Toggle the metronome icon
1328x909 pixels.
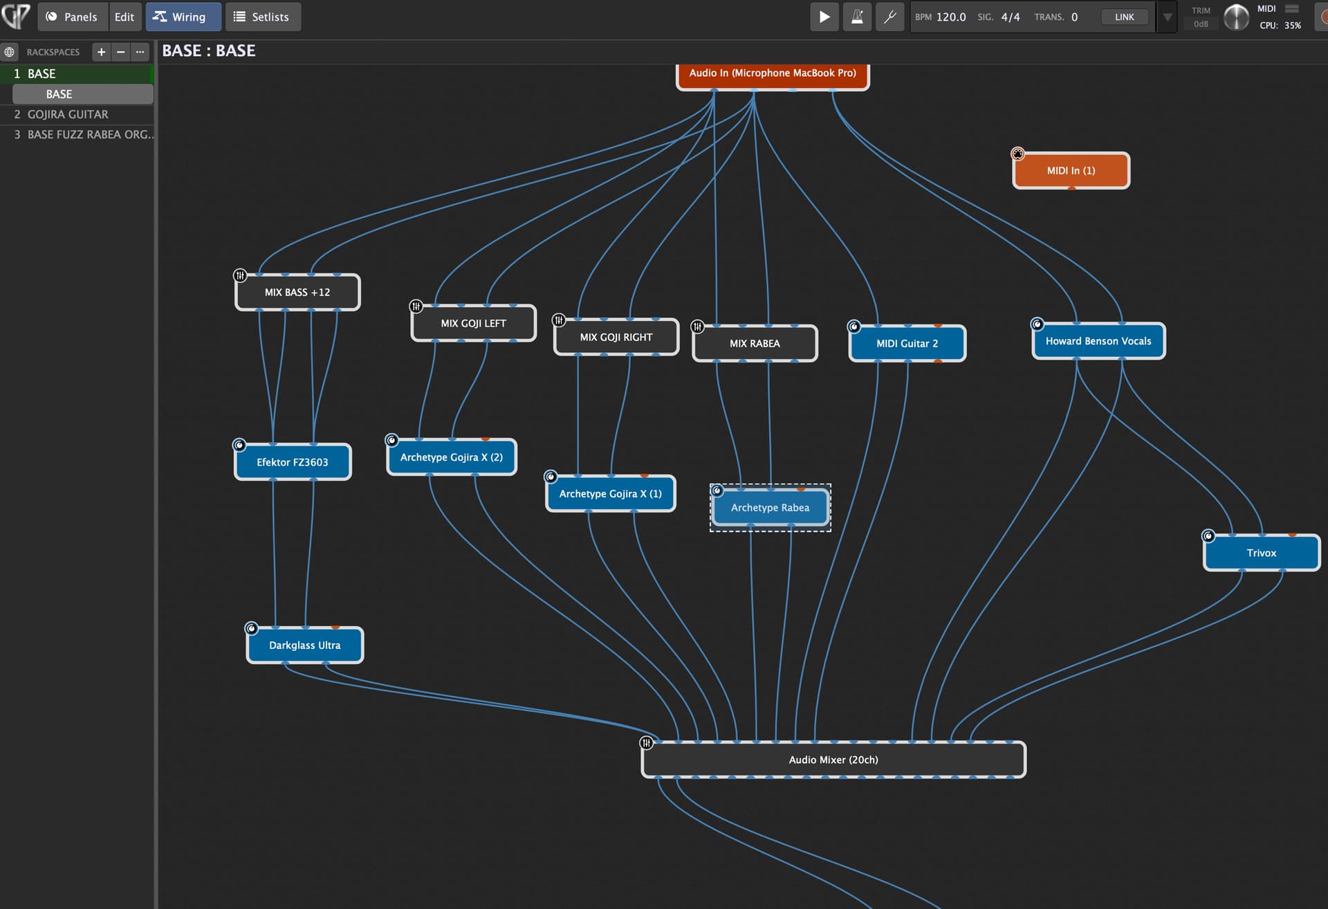tap(856, 17)
